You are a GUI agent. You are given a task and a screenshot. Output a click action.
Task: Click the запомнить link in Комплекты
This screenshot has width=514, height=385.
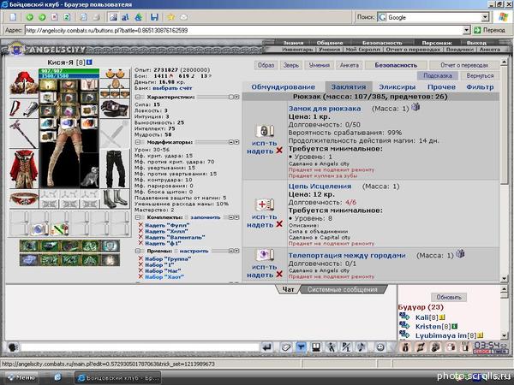(x=206, y=217)
